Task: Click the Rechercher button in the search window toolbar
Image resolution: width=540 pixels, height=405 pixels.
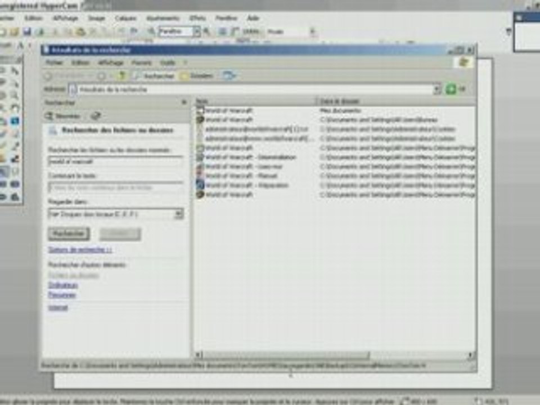Action: [154, 76]
